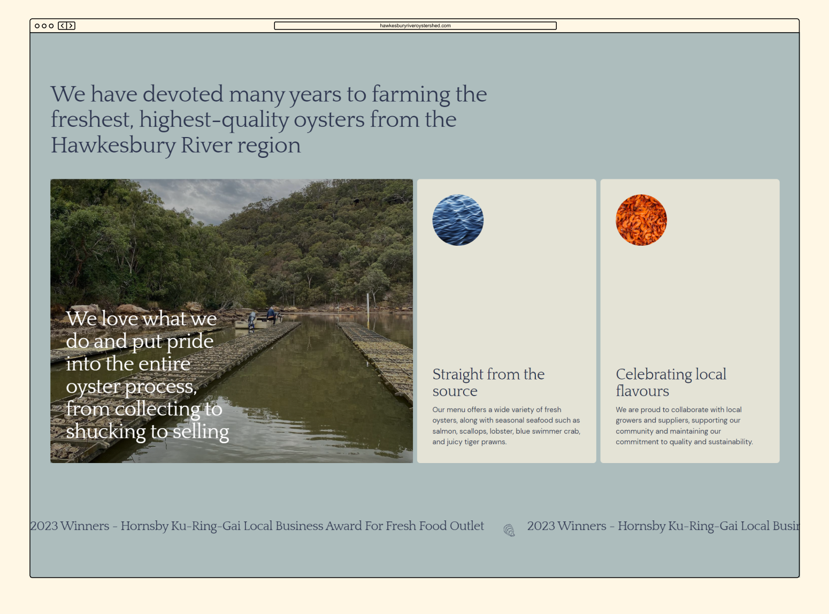Image resolution: width=829 pixels, height=614 pixels.
Task: Focus the hawkesburyriveroystershed.com address bar
Action: pyautogui.click(x=415, y=26)
